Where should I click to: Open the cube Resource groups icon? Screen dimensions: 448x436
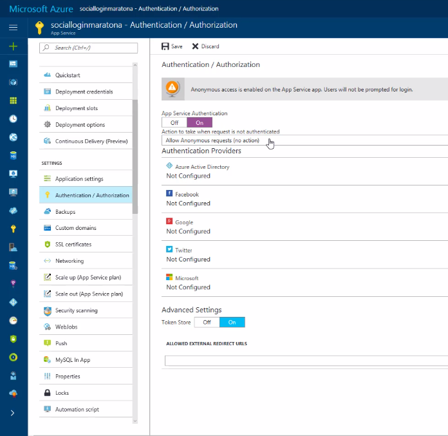[13, 82]
